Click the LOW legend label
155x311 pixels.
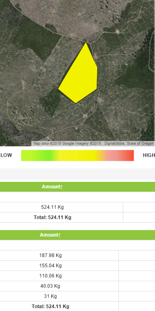[6, 155]
